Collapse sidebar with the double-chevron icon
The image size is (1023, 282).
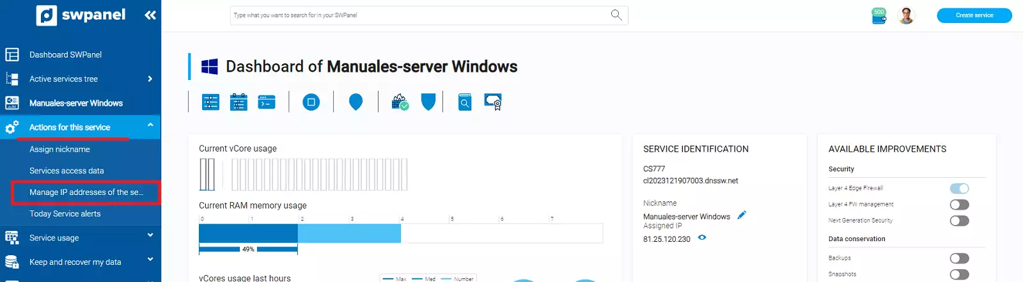click(150, 15)
